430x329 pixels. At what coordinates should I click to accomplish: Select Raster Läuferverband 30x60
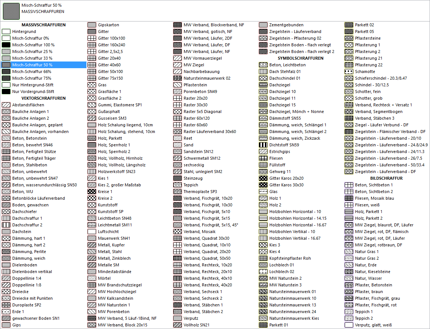point(210,132)
